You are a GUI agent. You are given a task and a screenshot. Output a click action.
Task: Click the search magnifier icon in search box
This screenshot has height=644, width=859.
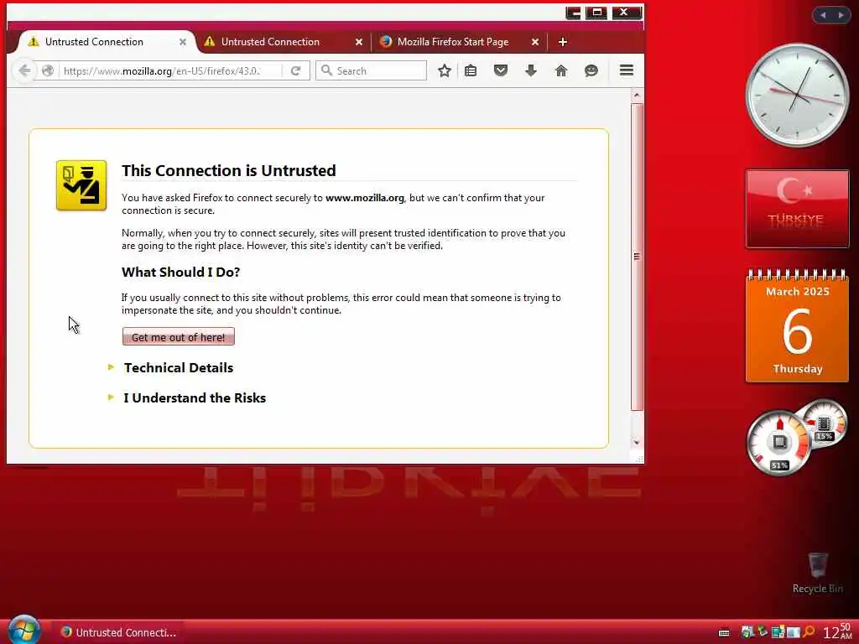[x=326, y=70]
